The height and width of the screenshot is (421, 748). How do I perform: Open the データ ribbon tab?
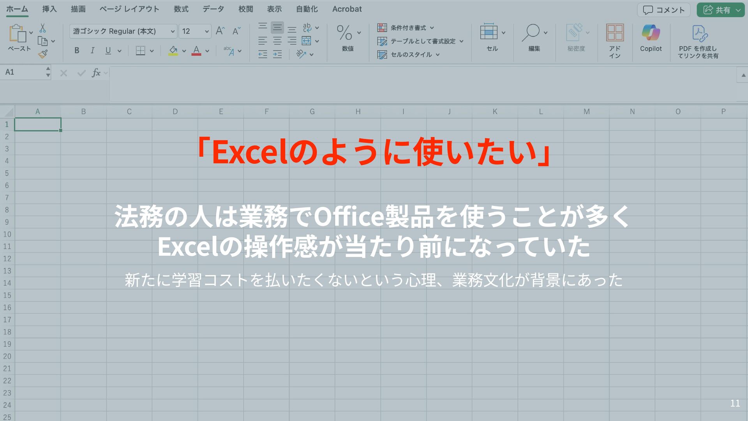coord(213,9)
